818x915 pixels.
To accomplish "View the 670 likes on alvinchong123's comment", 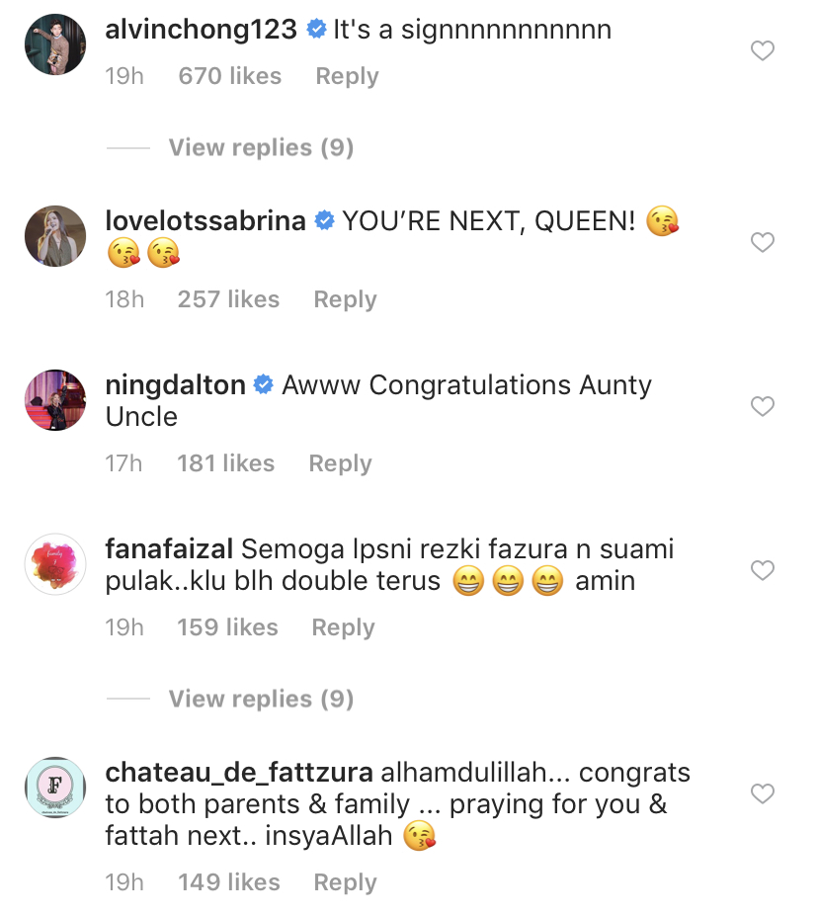I will click(x=229, y=76).
